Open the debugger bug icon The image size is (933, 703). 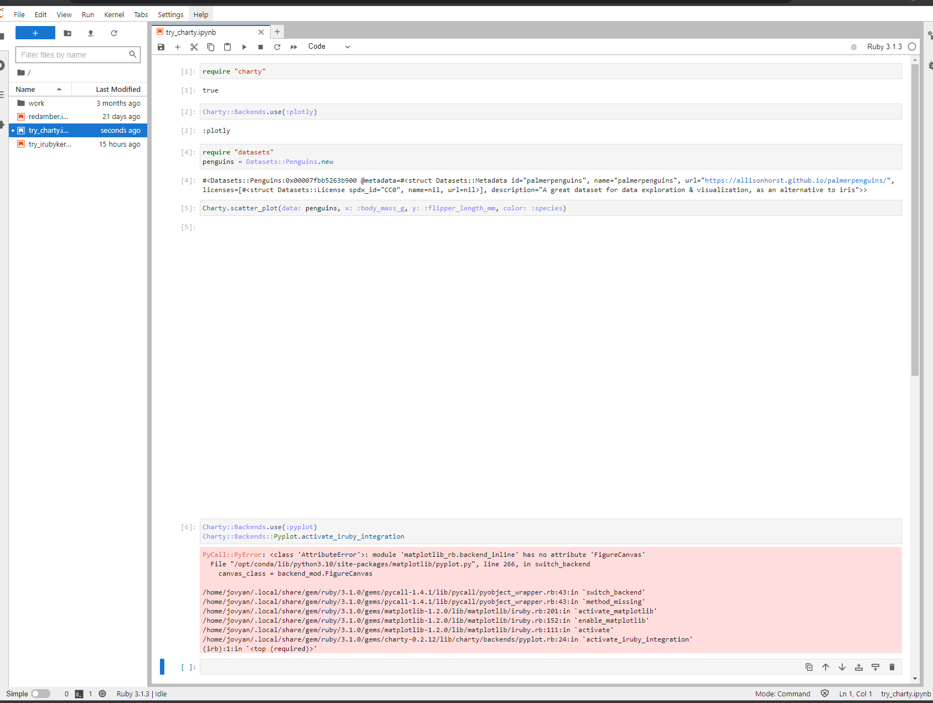coord(854,47)
